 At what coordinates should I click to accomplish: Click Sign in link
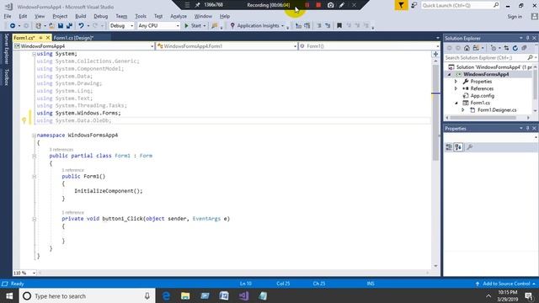[x=515, y=17]
